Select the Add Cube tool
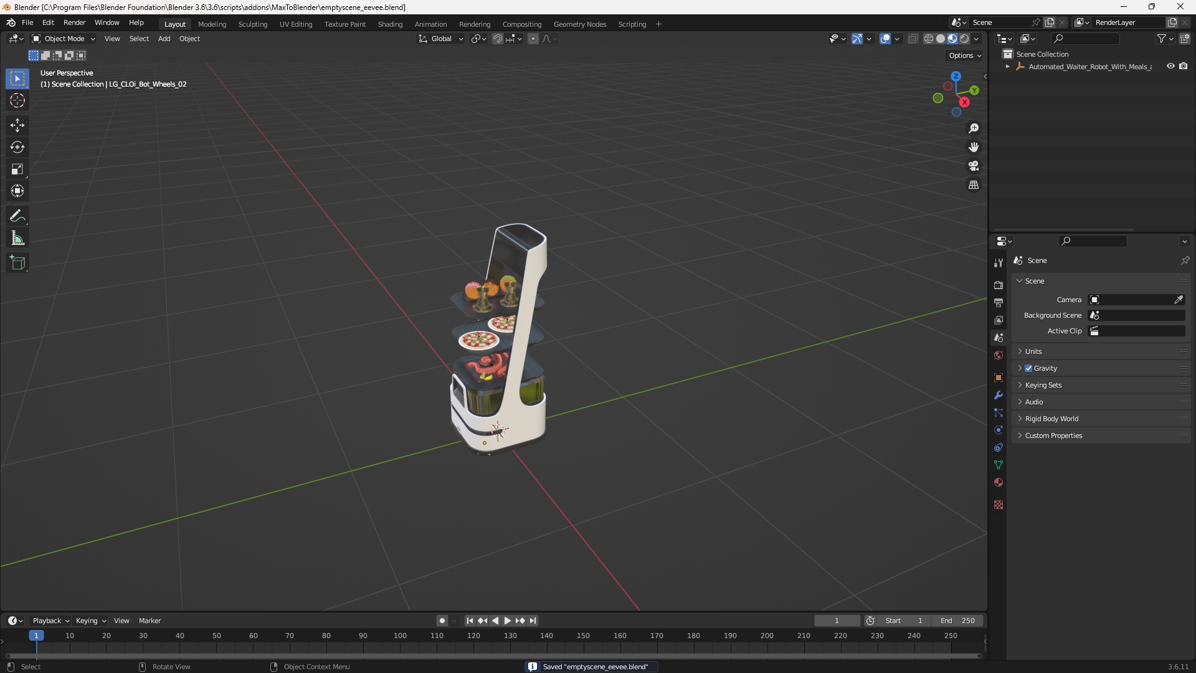1196x673 pixels. tap(17, 263)
